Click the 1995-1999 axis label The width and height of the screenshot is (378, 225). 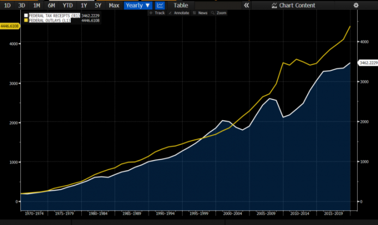point(199,214)
